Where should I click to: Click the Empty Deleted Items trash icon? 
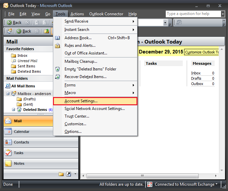(x=58, y=69)
